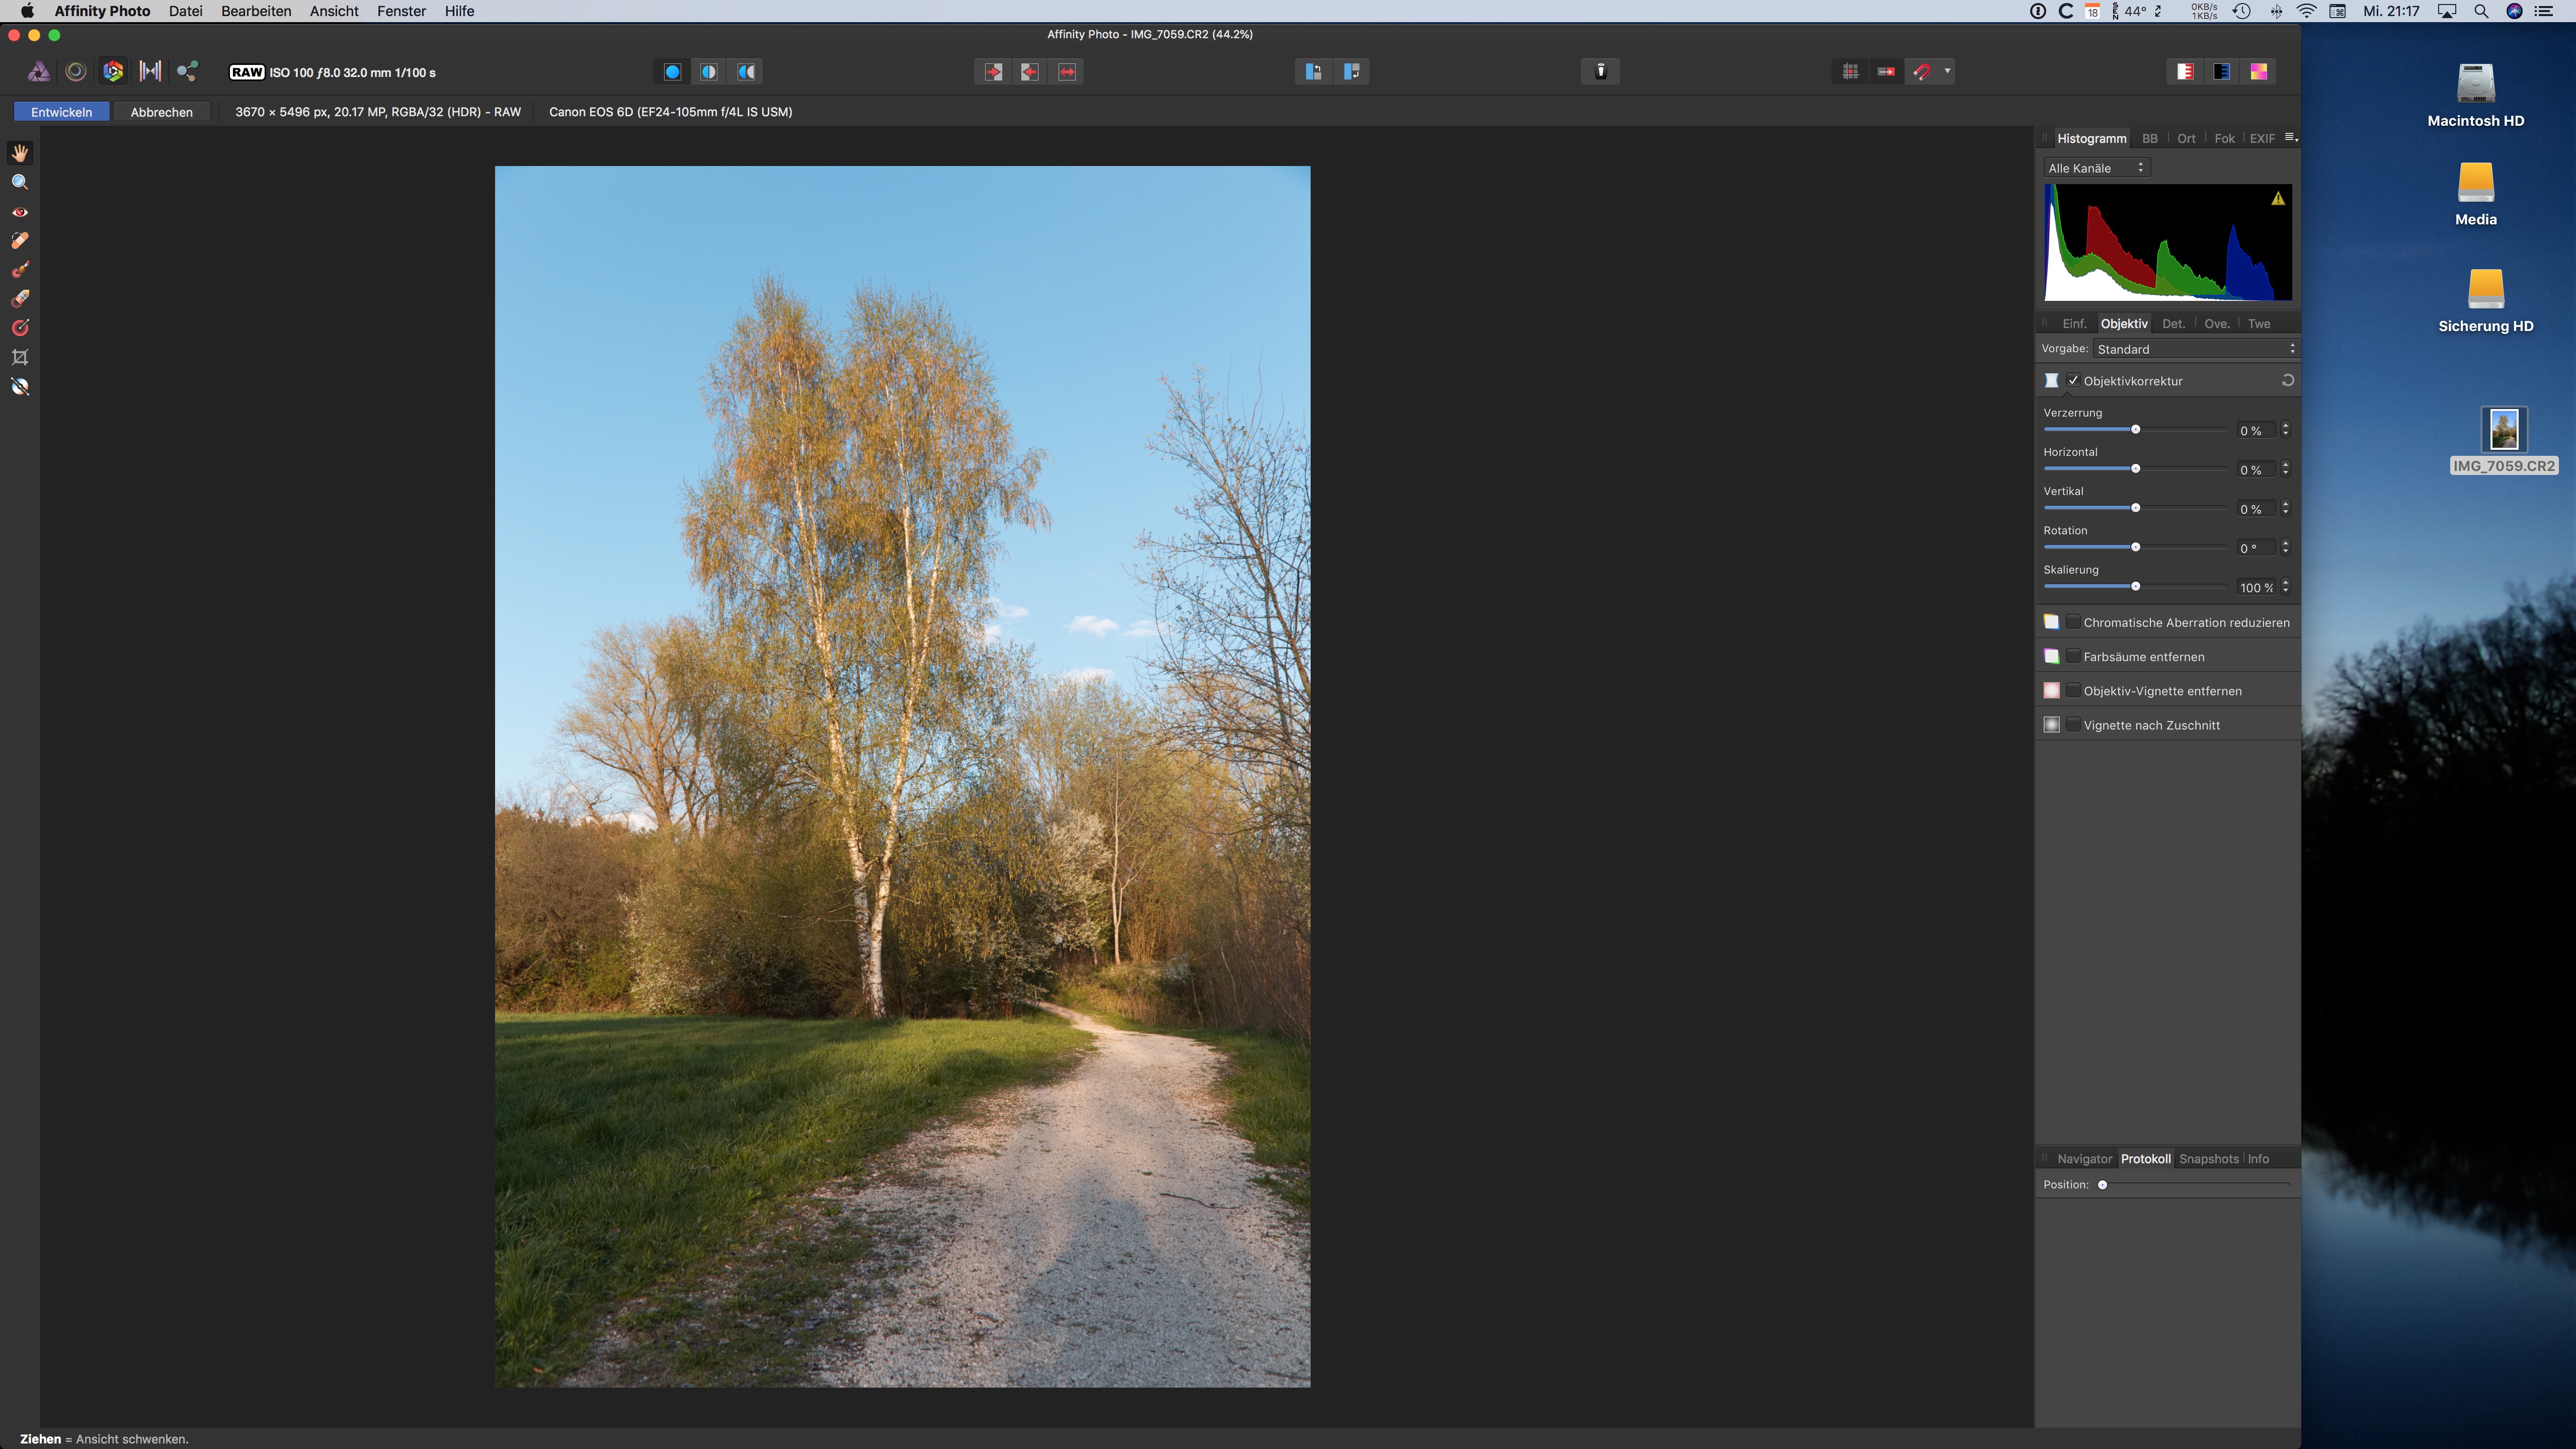Select the View (hand) tool
2576x1449 pixels.
[x=20, y=153]
